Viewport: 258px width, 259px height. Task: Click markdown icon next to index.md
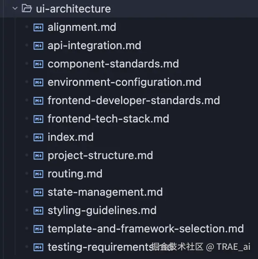click(x=38, y=137)
